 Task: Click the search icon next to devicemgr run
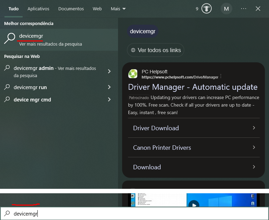(x=7, y=87)
